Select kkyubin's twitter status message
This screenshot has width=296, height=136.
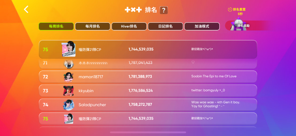click(x=208, y=90)
